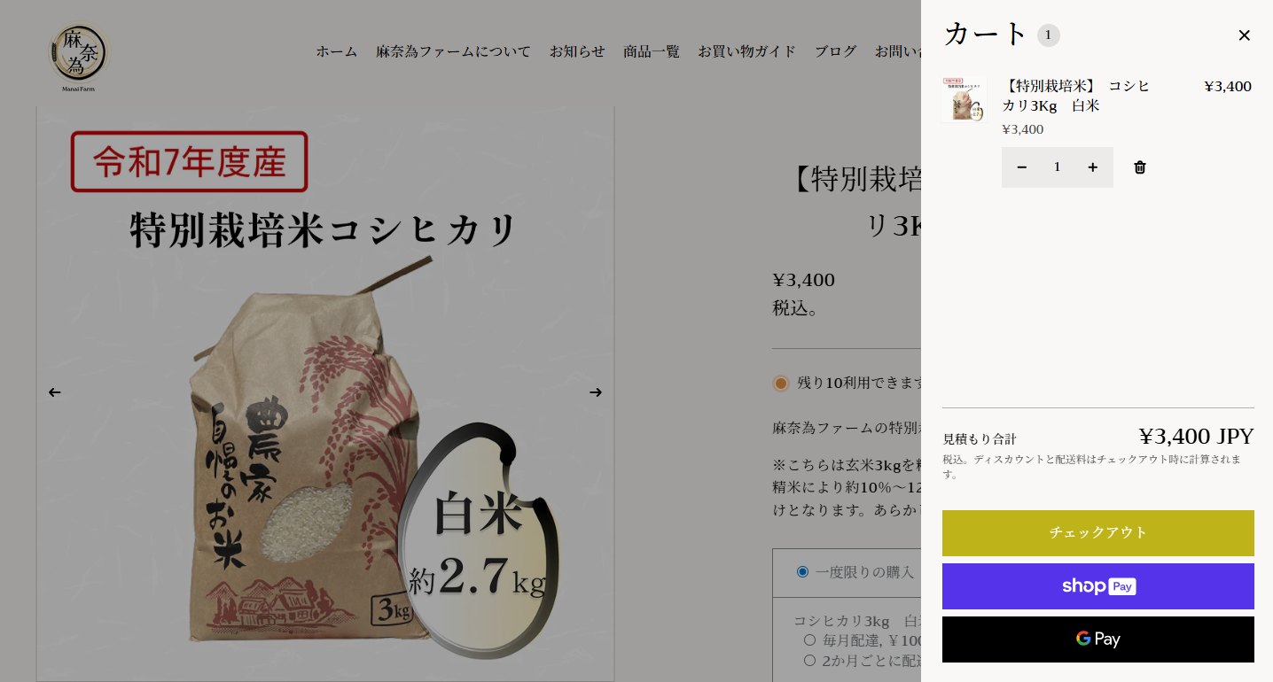This screenshot has height=682, width=1273.
Task: Decrease item quantity with minus icon
Action: [1021, 167]
